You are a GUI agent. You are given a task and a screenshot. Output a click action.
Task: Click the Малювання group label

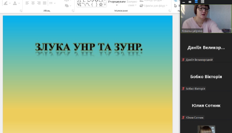(x=121, y=11)
